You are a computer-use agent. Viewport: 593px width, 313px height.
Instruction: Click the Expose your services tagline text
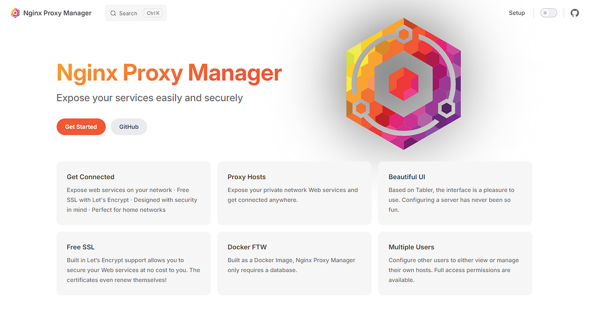[150, 98]
